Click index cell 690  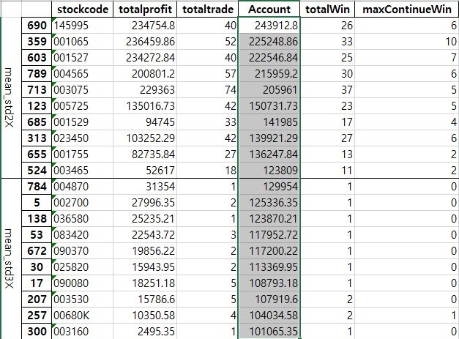[x=37, y=26]
